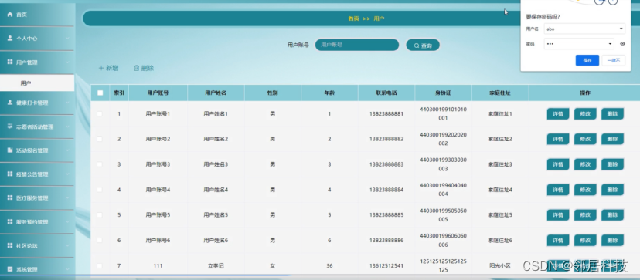Go to 首页 in the breadcrumb
Image resolution: width=640 pixels, height=280 pixels.
(353, 19)
